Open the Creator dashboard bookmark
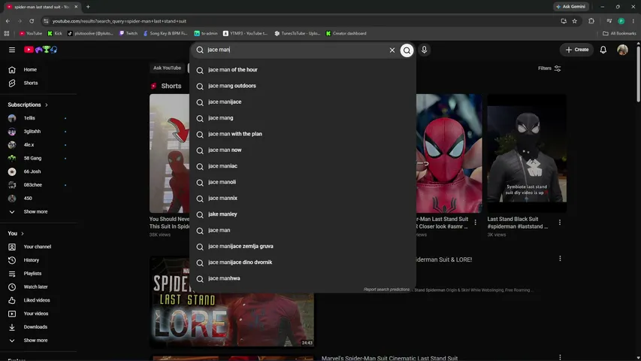Screen dimensions: 641x361 (346, 34)
